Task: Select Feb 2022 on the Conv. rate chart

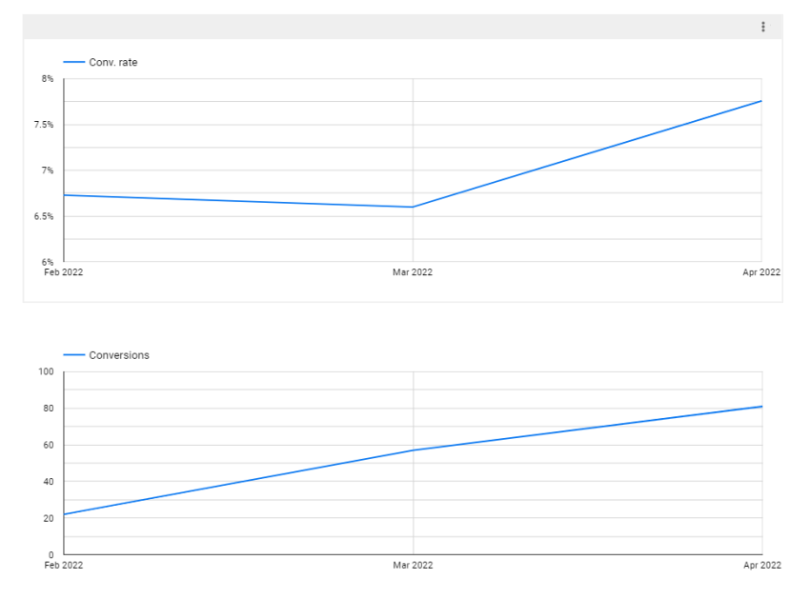Action: pyautogui.click(x=64, y=272)
